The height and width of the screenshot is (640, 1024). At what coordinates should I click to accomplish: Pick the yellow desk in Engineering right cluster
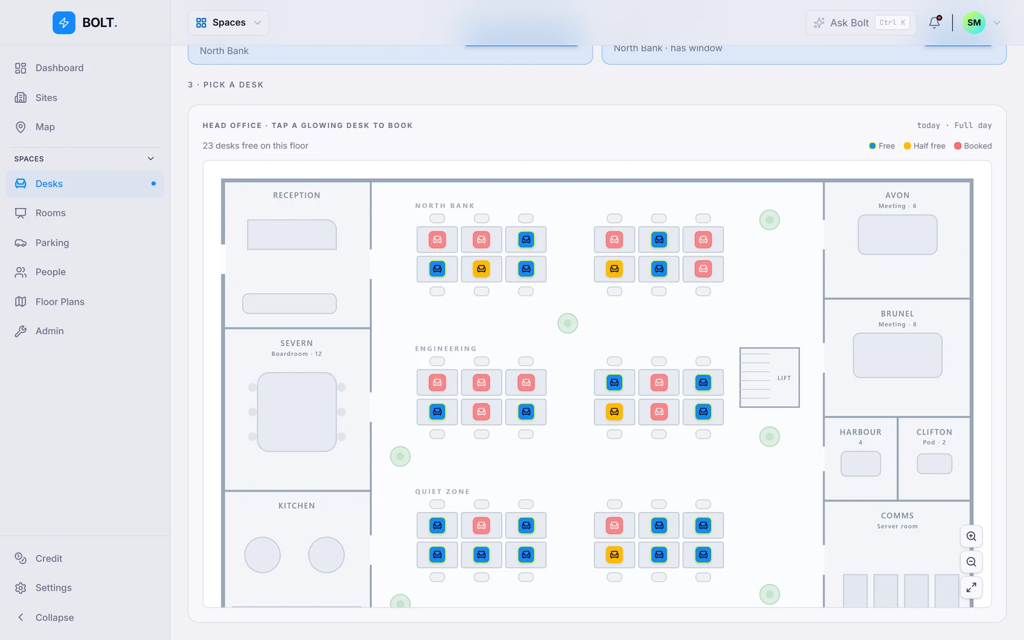click(614, 412)
